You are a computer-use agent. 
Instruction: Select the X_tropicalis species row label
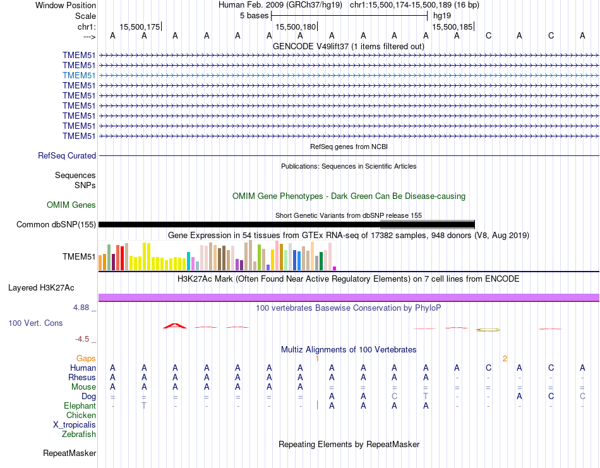pyautogui.click(x=75, y=425)
